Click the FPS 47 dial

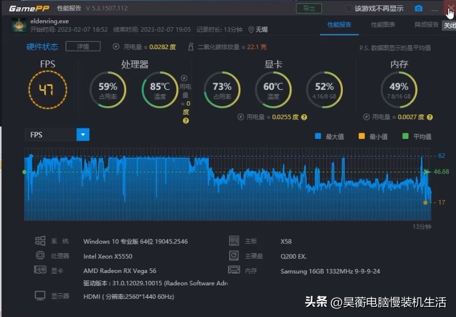[x=48, y=90]
